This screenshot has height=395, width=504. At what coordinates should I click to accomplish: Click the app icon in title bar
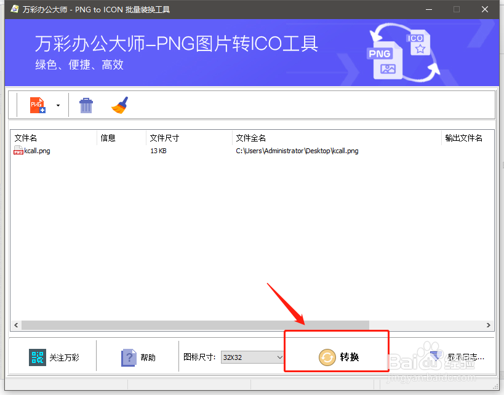[x=15, y=9]
